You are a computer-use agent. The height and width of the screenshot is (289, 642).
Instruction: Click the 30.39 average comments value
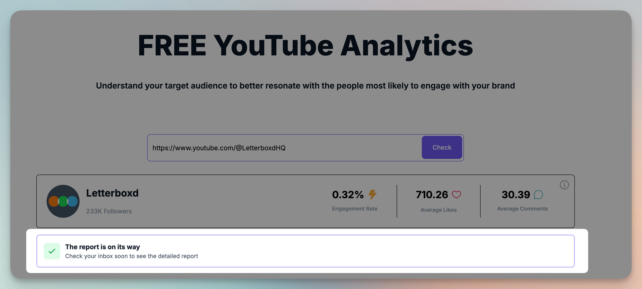pyautogui.click(x=516, y=194)
